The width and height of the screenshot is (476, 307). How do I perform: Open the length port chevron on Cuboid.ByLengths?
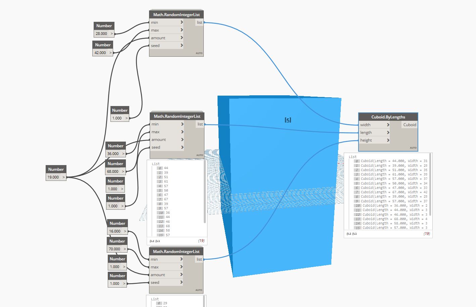388,133
